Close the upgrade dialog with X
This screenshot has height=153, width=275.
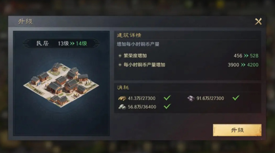tap(258, 22)
